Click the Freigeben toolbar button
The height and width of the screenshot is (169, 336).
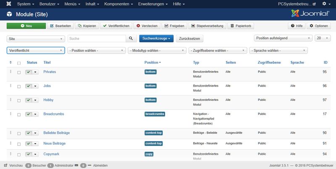[x=174, y=26]
